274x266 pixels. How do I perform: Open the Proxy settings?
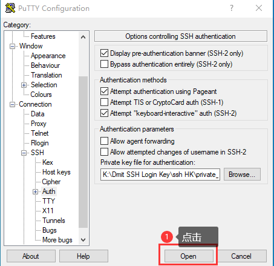tap(39, 124)
